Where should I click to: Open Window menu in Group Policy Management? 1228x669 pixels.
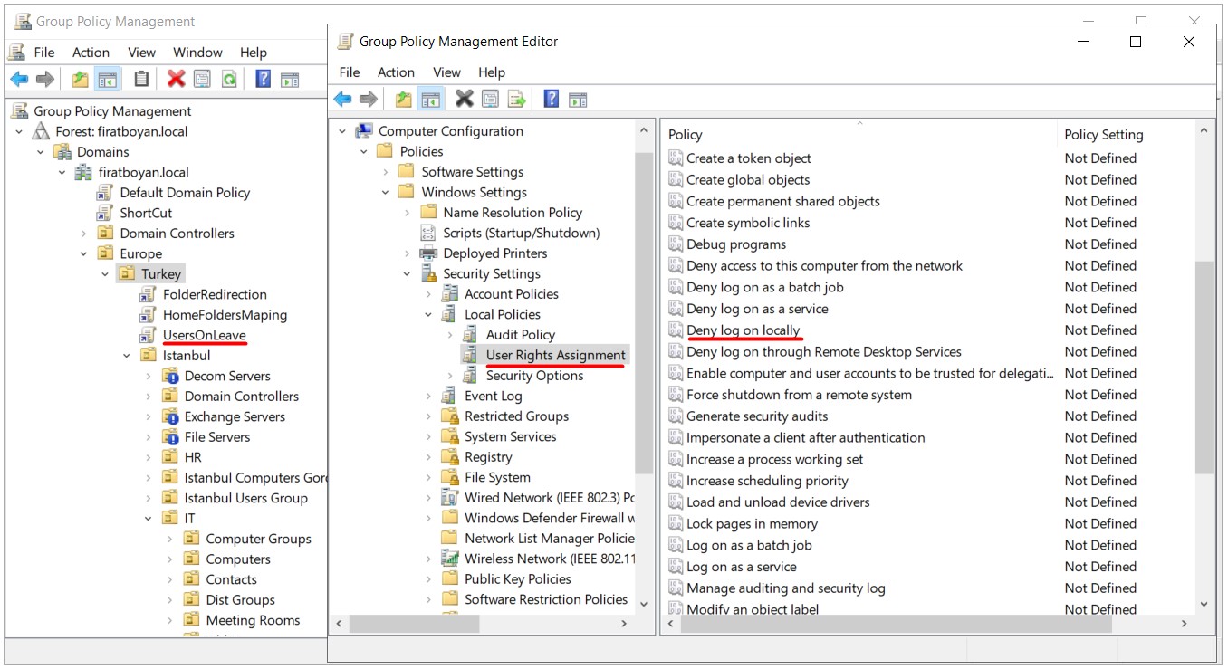(197, 53)
